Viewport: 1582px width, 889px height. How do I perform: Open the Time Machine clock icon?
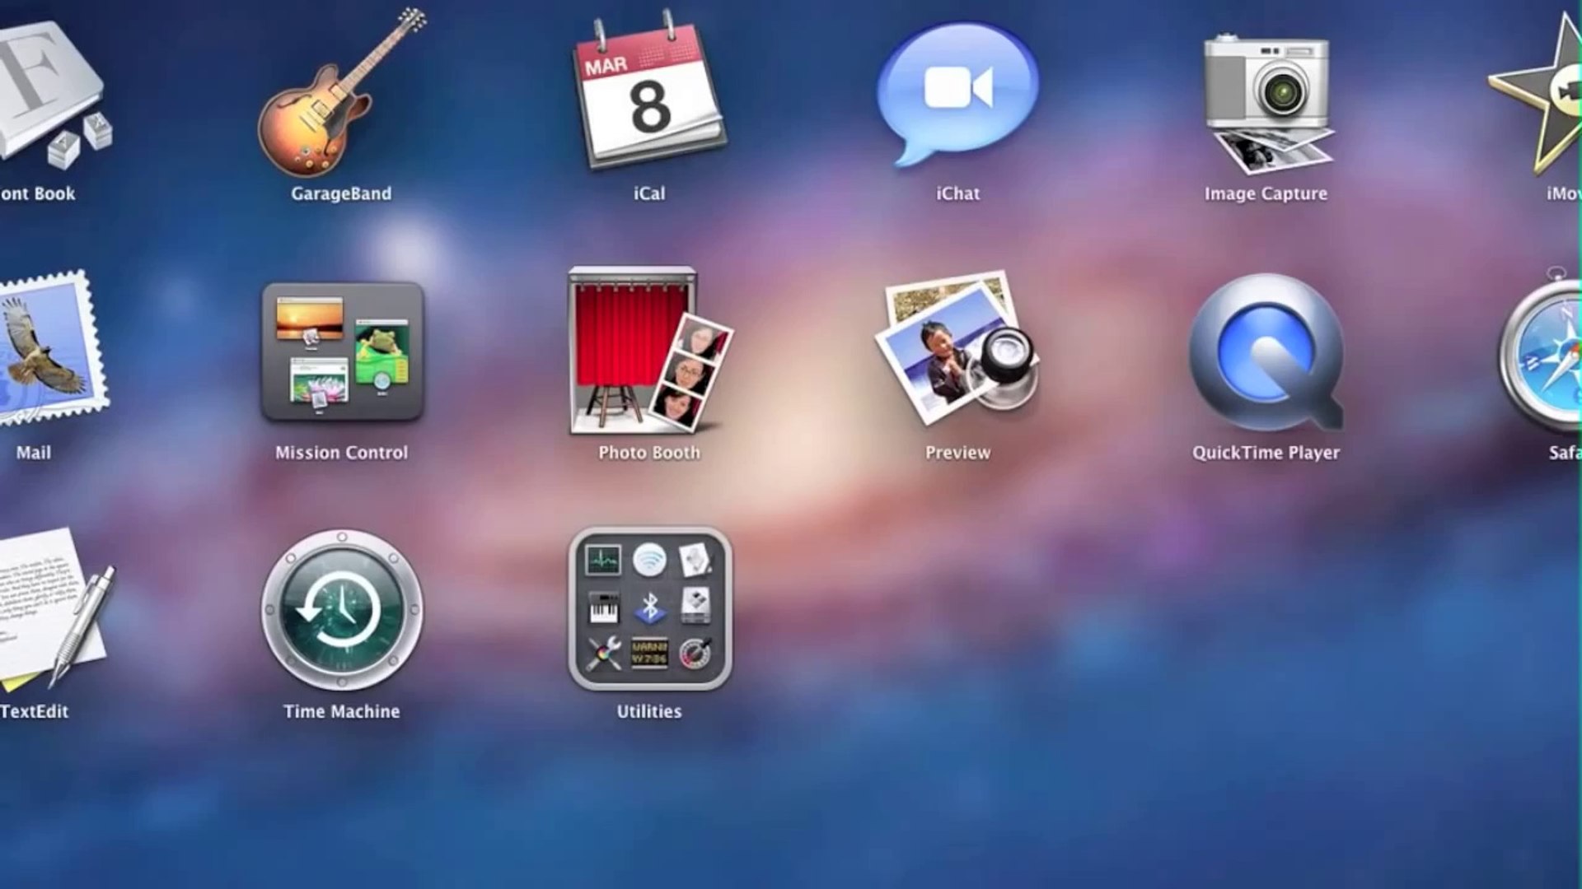point(342,610)
